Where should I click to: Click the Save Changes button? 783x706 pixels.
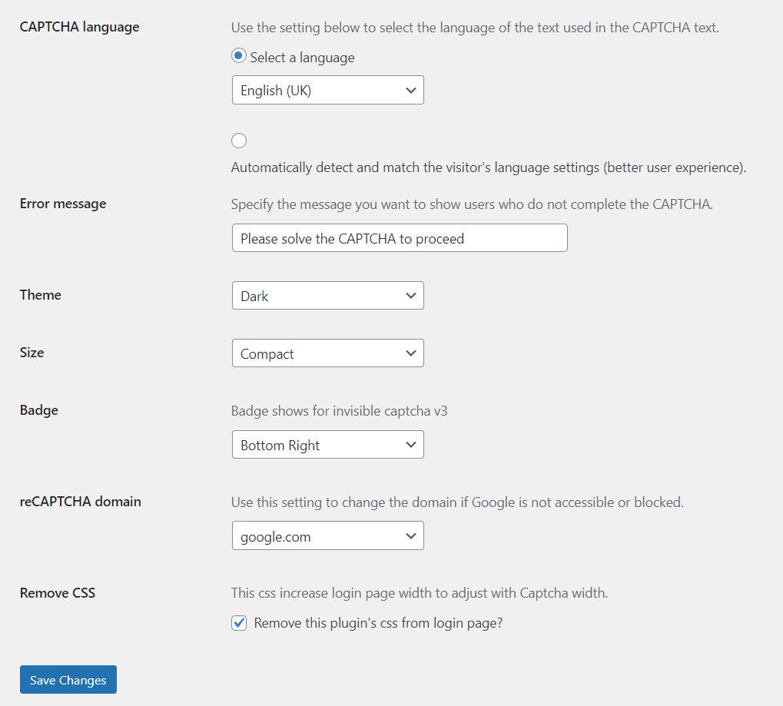click(x=68, y=680)
